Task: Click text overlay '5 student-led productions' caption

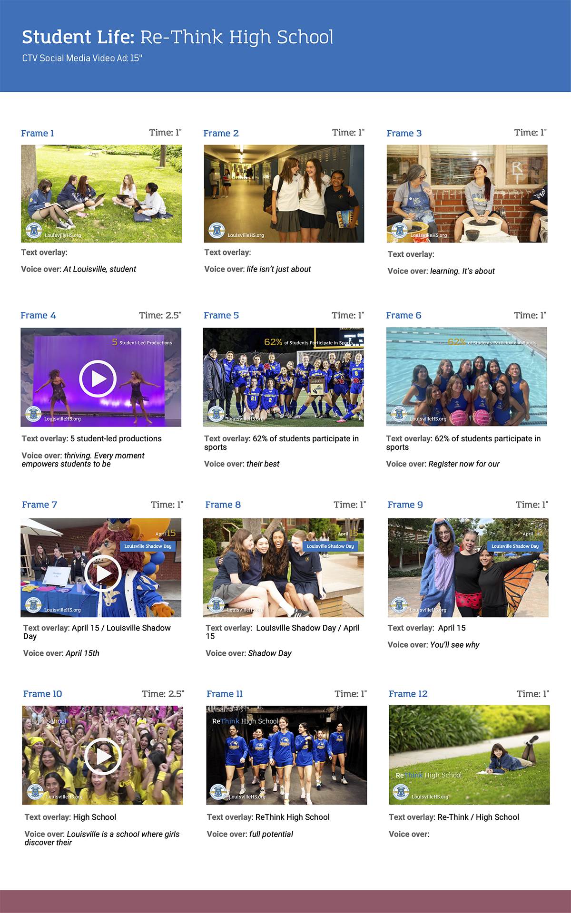Action: click(116, 438)
